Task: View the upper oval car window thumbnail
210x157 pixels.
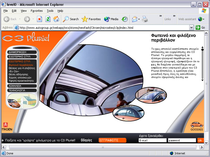Action: (151, 95)
